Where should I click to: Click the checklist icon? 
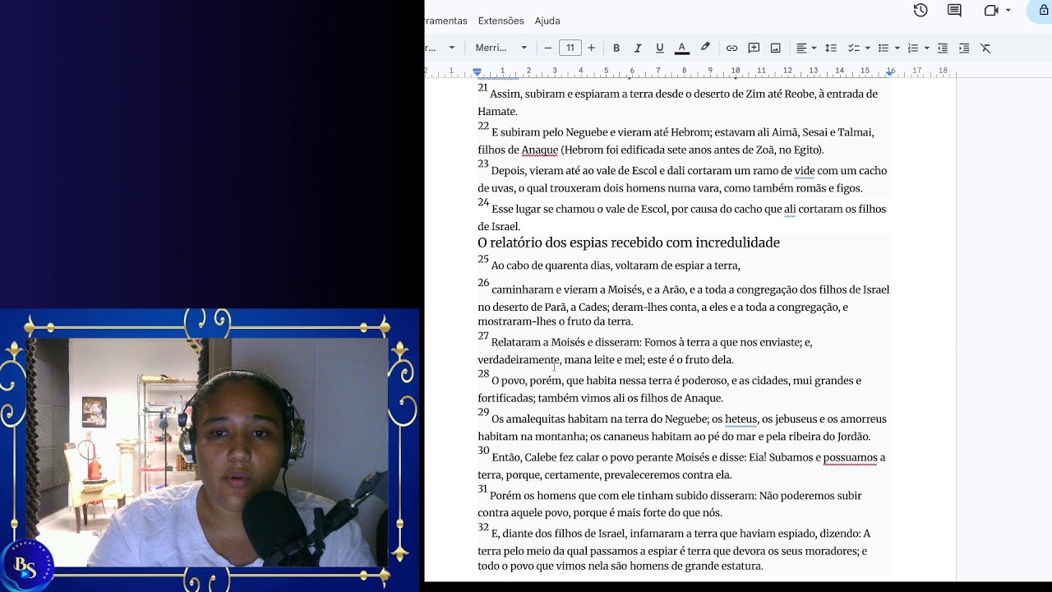pyautogui.click(x=853, y=48)
